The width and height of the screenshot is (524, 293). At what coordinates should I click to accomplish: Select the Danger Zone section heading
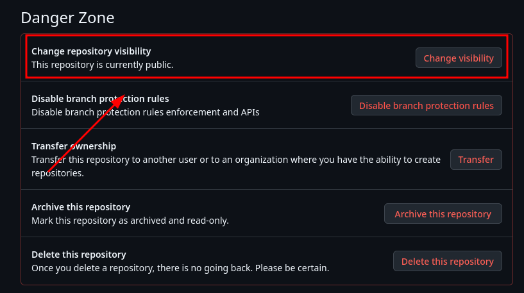[x=67, y=17]
